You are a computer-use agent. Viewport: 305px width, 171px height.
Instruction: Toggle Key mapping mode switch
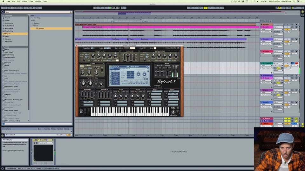tap(283, 8)
